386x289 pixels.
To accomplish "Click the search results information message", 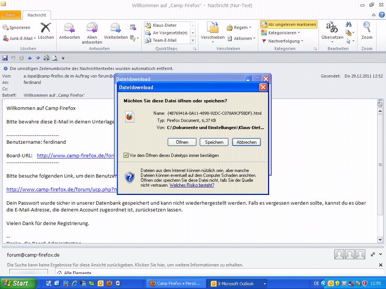I will pyautogui.click(x=125, y=265).
